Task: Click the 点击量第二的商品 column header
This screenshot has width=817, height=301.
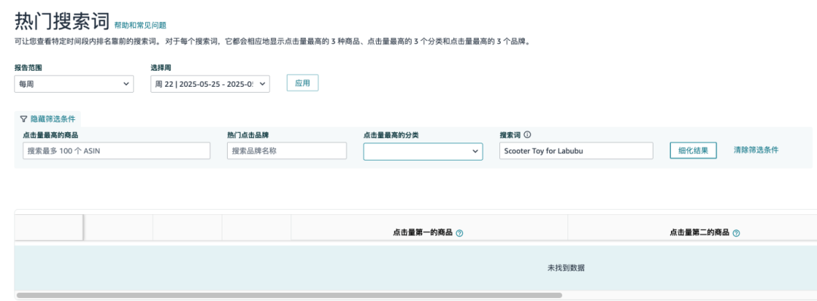Action: [x=699, y=233]
